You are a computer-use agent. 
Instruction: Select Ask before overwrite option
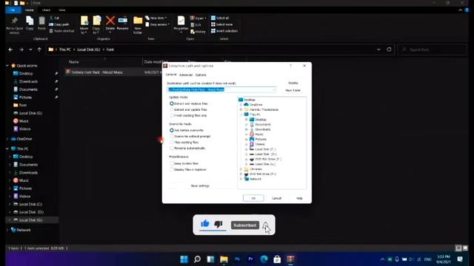point(187,130)
